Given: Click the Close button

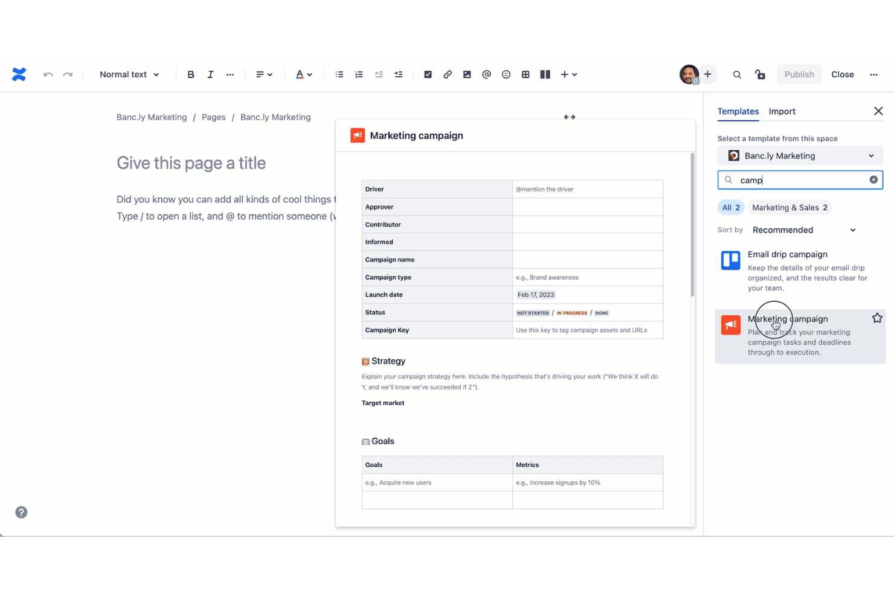Looking at the screenshot, I should coord(843,74).
